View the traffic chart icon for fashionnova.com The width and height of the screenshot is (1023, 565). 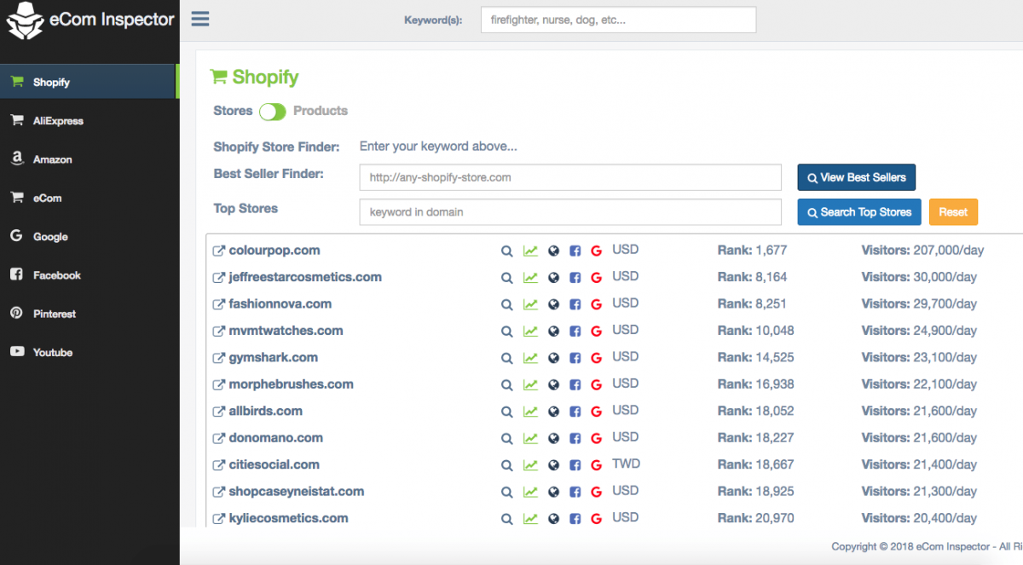[x=529, y=304]
